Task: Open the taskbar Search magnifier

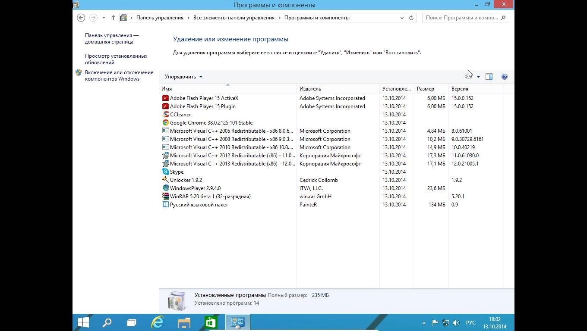Action: point(107,322)
